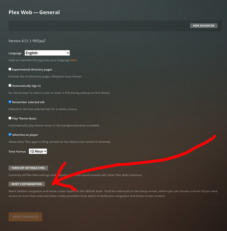Click the Hide Advanced button

(204, 26)
